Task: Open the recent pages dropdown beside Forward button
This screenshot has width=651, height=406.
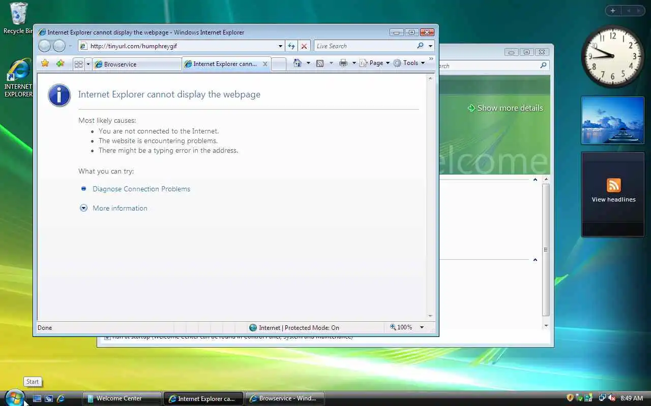Action: coord(70,46)
